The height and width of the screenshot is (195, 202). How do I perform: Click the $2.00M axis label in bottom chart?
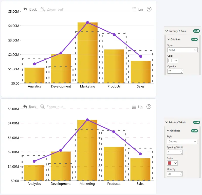pyautogui.click(x=13, y=152)
